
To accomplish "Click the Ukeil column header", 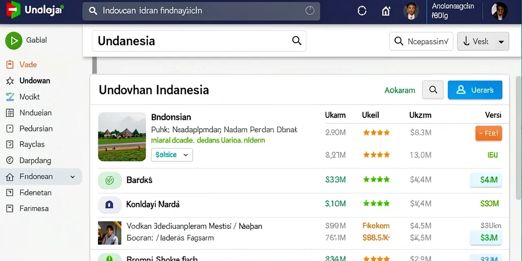I will pyautogui.click(x=371, y=116).
